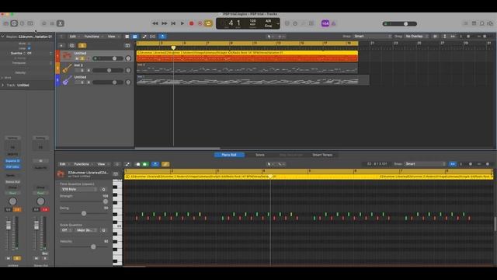Open Time Quantize 1/16 Note dropdown

tap(79, 189)
